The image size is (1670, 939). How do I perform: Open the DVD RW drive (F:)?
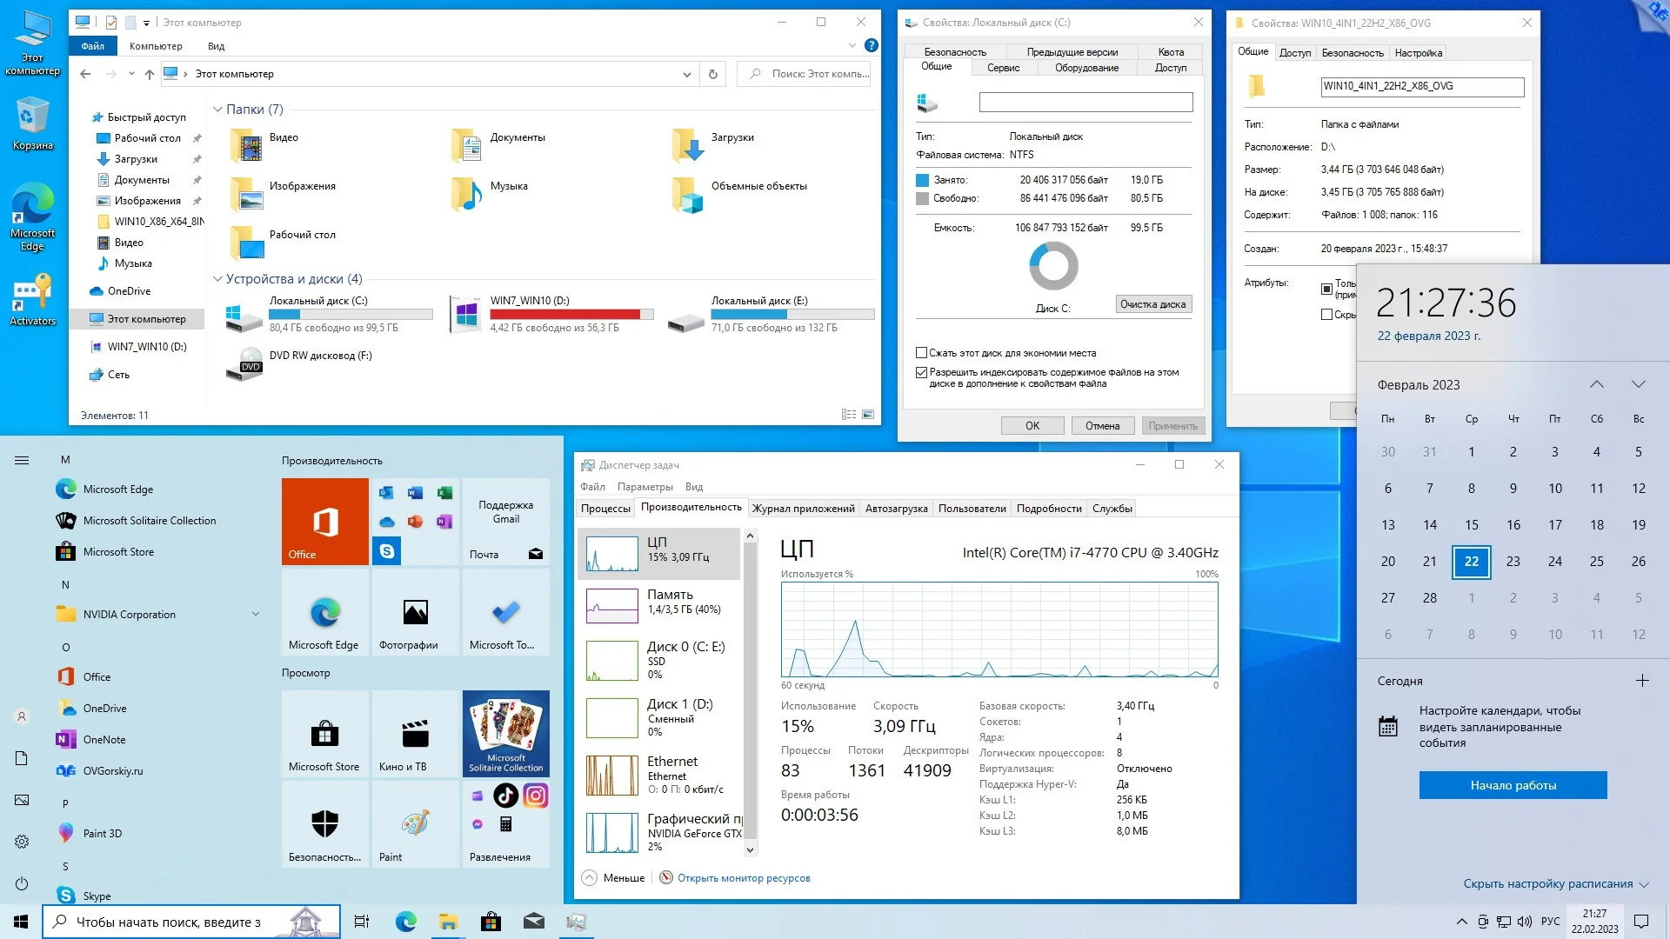point(319,356)
